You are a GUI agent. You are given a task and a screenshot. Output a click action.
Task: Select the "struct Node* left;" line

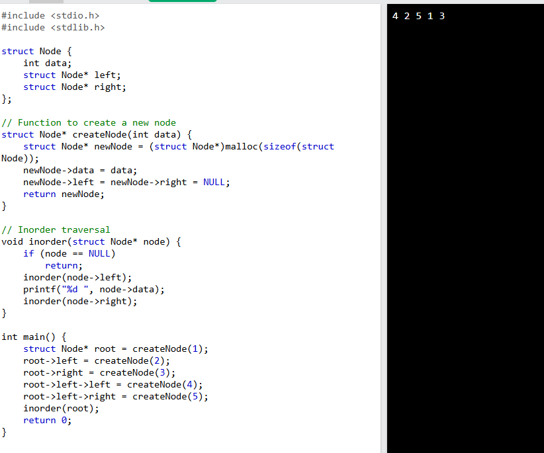72,75
